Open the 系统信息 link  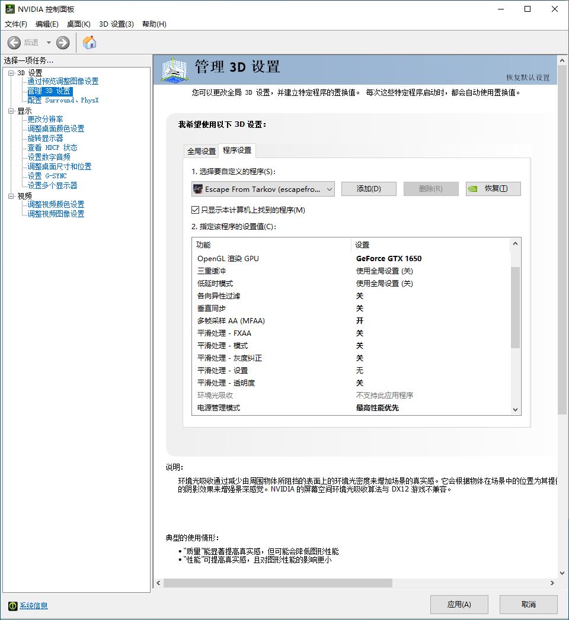(34, 606)
